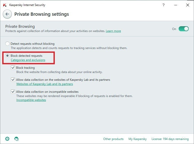Select Block detected requests option
Image resolution: width=194 pixels, height=144 pixels.
click(8, 56)
